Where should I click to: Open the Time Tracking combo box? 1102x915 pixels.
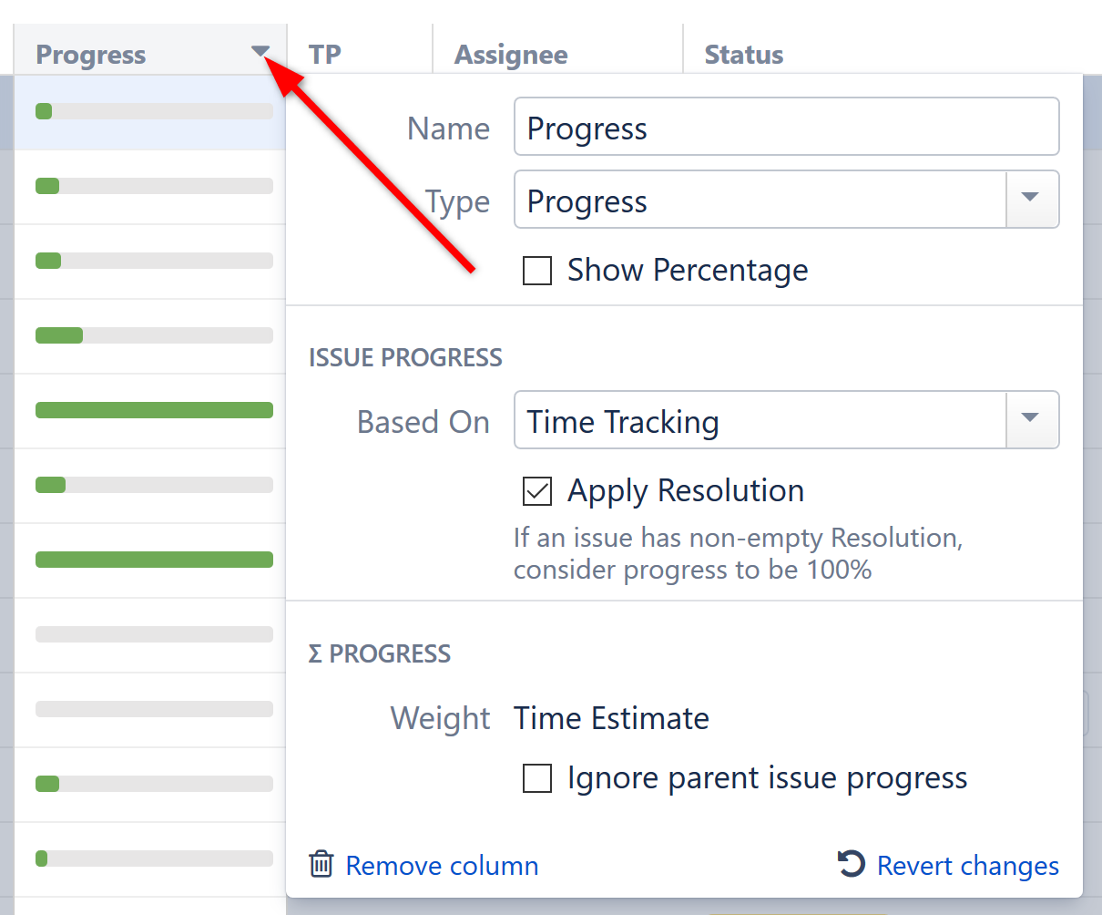coord(760,421)
